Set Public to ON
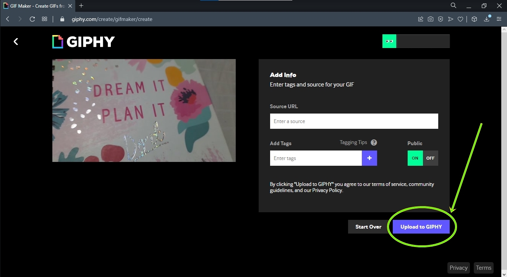The height and width of the screenshot is (277, 507). pos(415,158)
